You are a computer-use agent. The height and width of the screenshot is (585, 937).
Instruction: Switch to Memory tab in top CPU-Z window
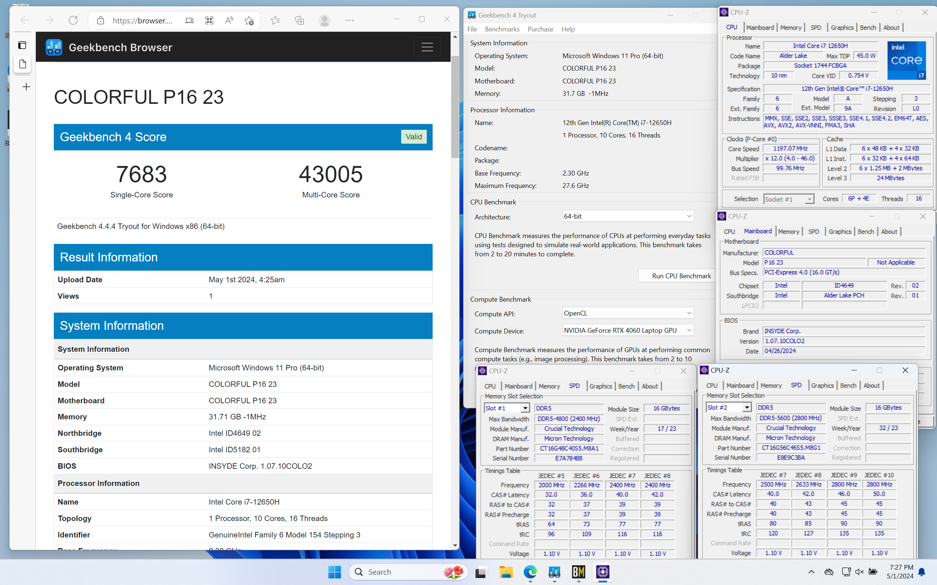(791, 27)
